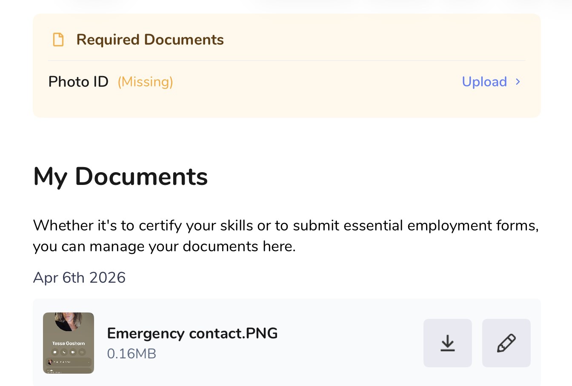Screen dimensions: 572x386
Task: Click the documents description paragraph
Action: click(x=286, y=236)
